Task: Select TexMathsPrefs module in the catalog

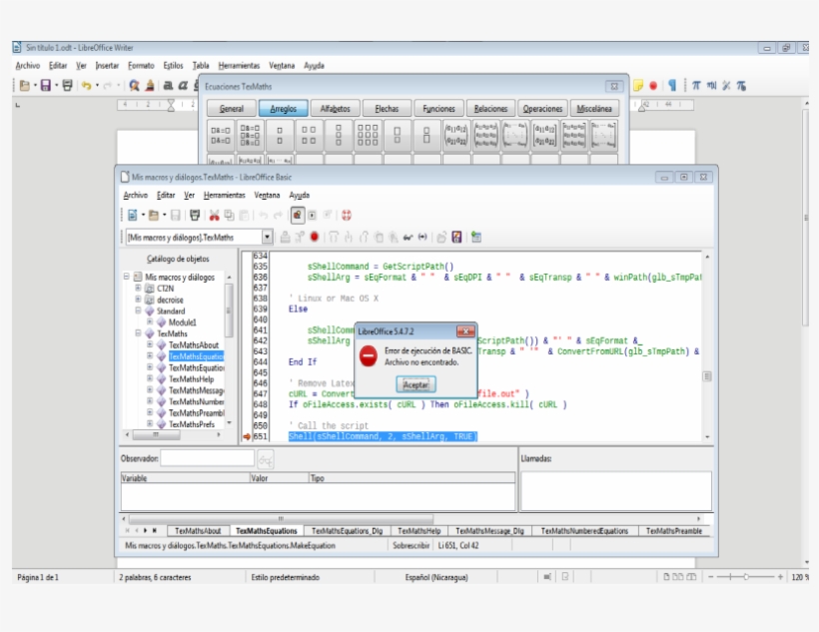Action: pyautogui.click(x=191, y=424)
